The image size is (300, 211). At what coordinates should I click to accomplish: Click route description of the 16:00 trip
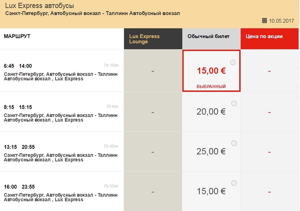(x=61, y=197)
